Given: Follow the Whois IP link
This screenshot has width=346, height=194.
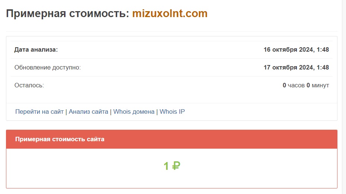Looking at the screenshot, I should coord(172,111).
